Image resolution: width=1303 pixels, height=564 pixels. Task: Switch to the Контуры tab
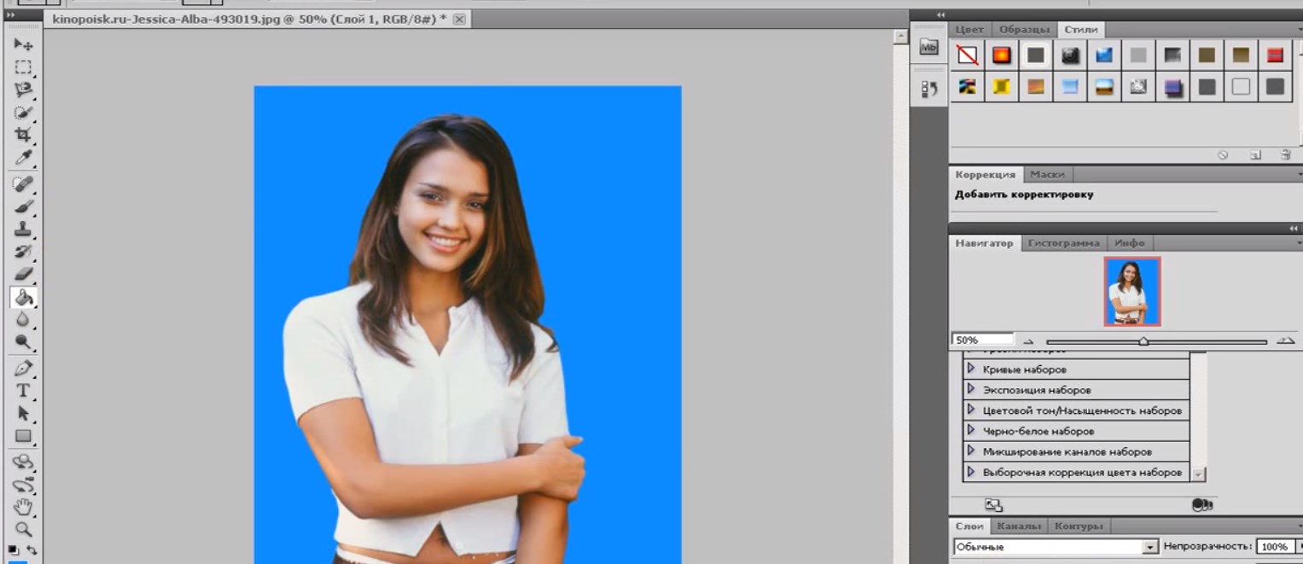click(x=1079, y=526)
